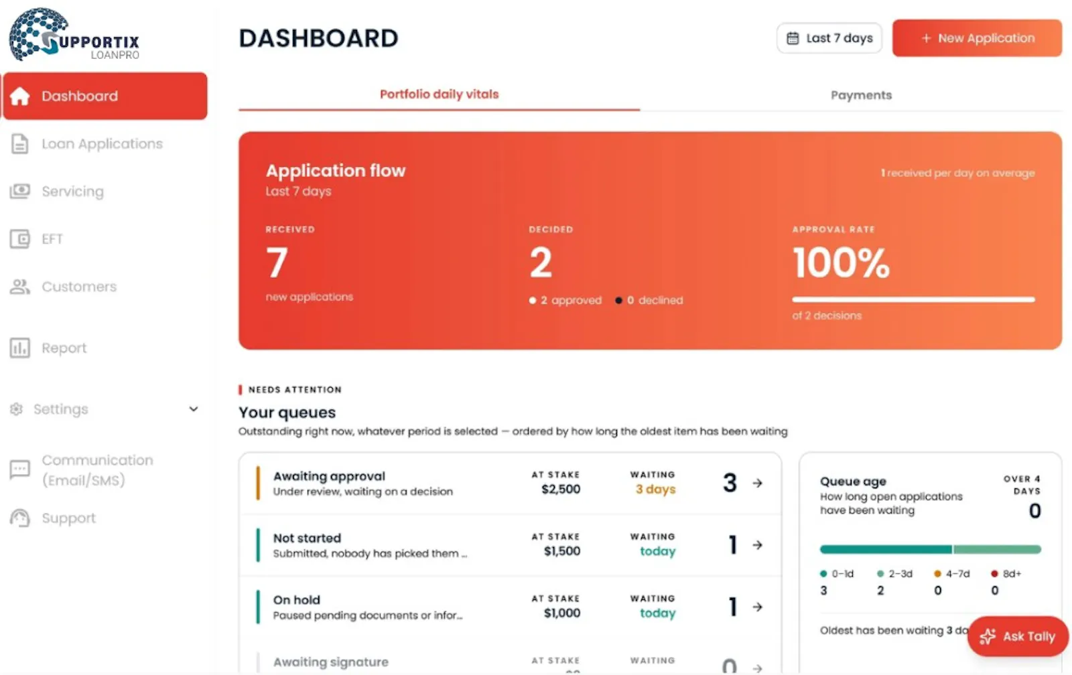Click the Support headset icon
The height and width of the screenshot is (675, 1072).
click(x=20, y=518)
